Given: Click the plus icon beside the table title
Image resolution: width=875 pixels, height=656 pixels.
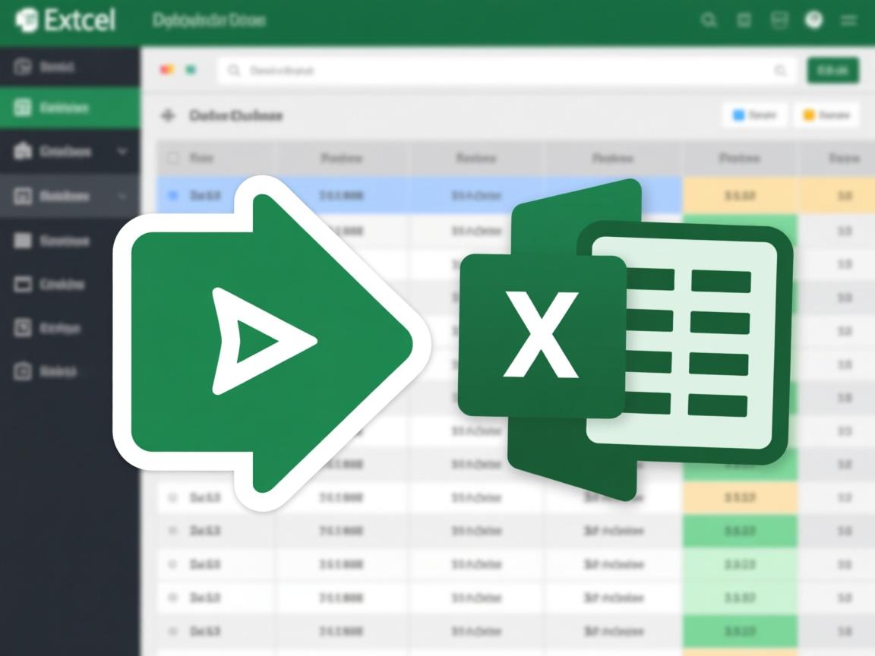Looking at the screenshot, I should pyautogui.click(x=166, y=115).
